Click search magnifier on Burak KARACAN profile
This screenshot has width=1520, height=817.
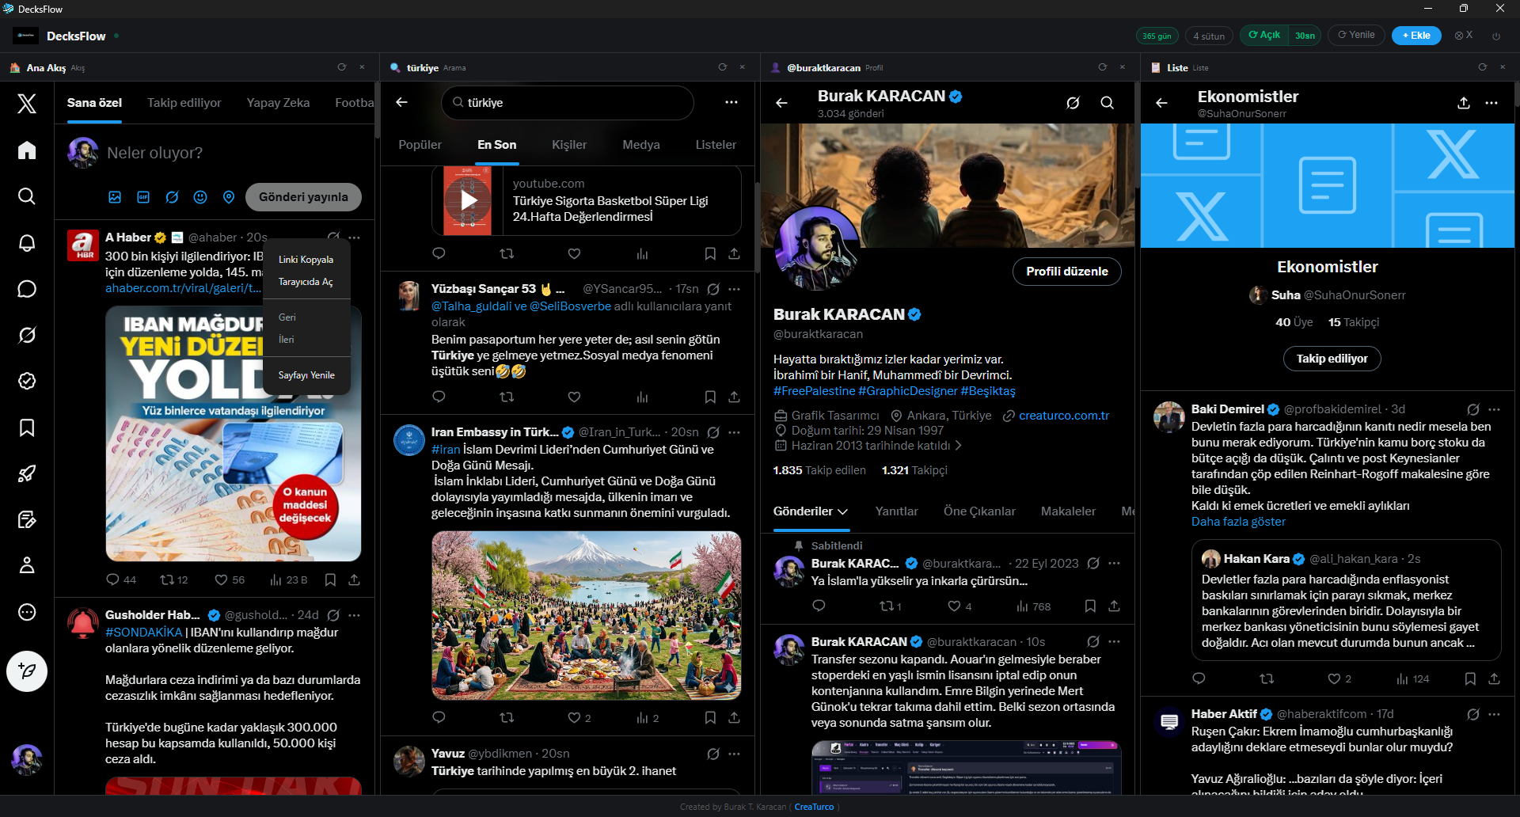(x=1107, y=103)
